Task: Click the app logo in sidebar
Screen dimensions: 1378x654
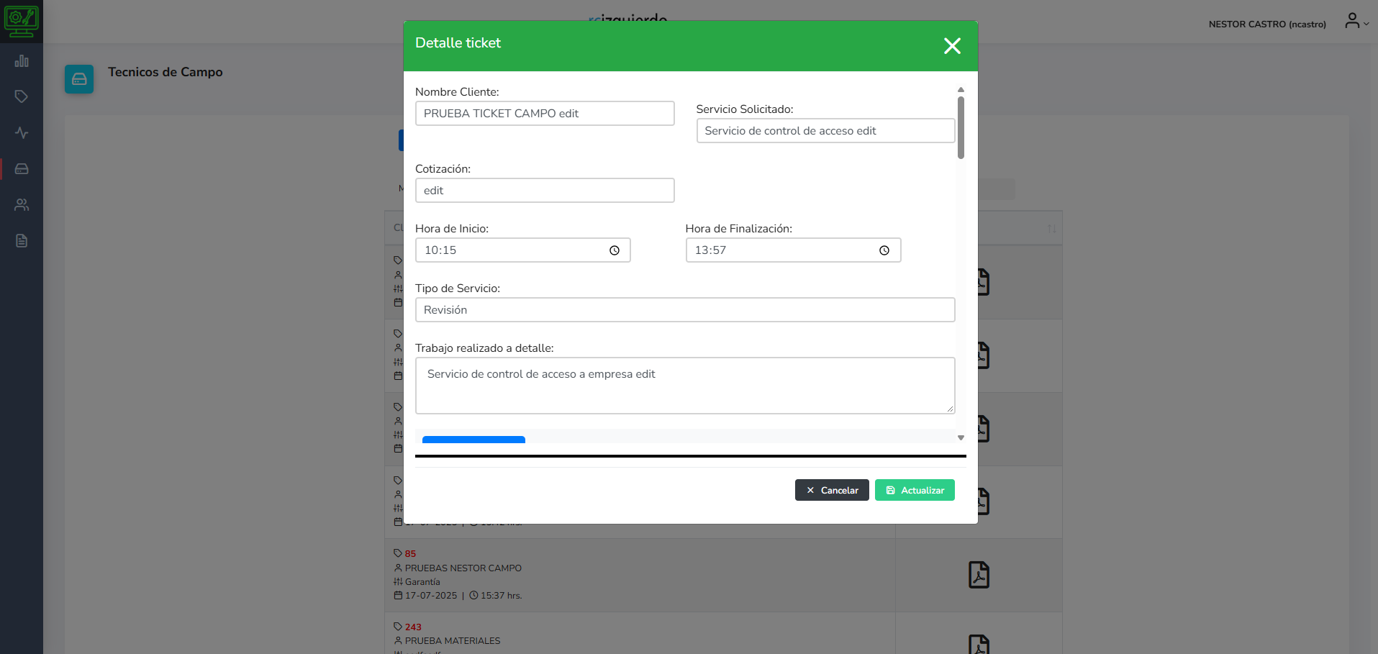Action: 22,21
